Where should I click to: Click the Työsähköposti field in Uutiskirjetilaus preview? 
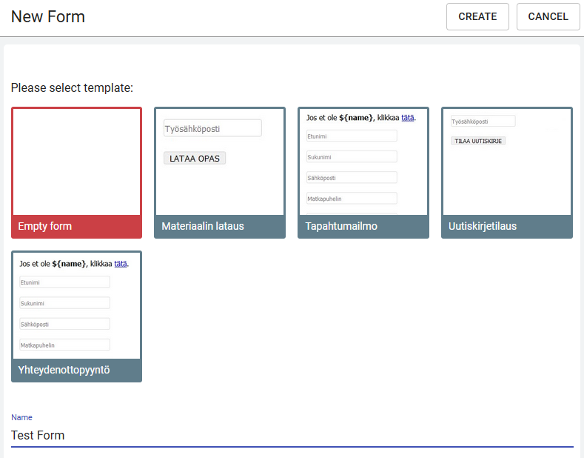483,122
